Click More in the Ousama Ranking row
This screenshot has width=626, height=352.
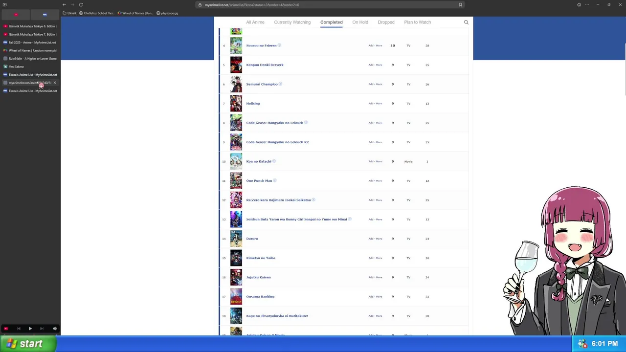(x=379, y=297)
